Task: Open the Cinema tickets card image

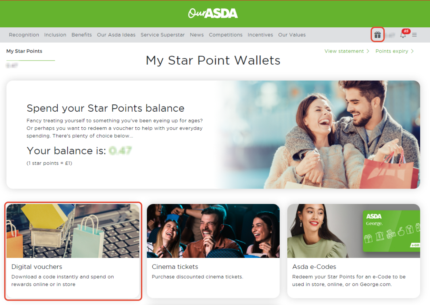Action: click(x=213, y=231)
